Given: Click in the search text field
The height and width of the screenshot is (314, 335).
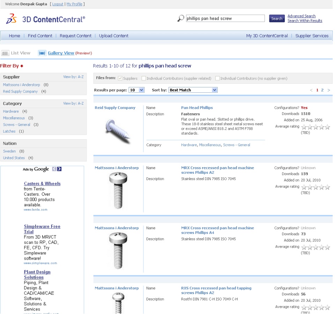Looking at the screenshot, I should click(225, 18).
